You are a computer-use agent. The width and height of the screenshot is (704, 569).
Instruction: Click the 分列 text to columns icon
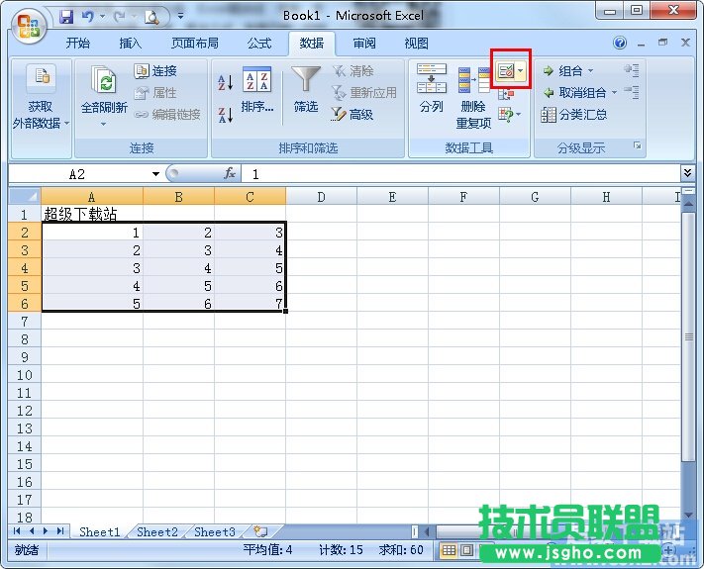pyautogui.click(x=431, y=89)
